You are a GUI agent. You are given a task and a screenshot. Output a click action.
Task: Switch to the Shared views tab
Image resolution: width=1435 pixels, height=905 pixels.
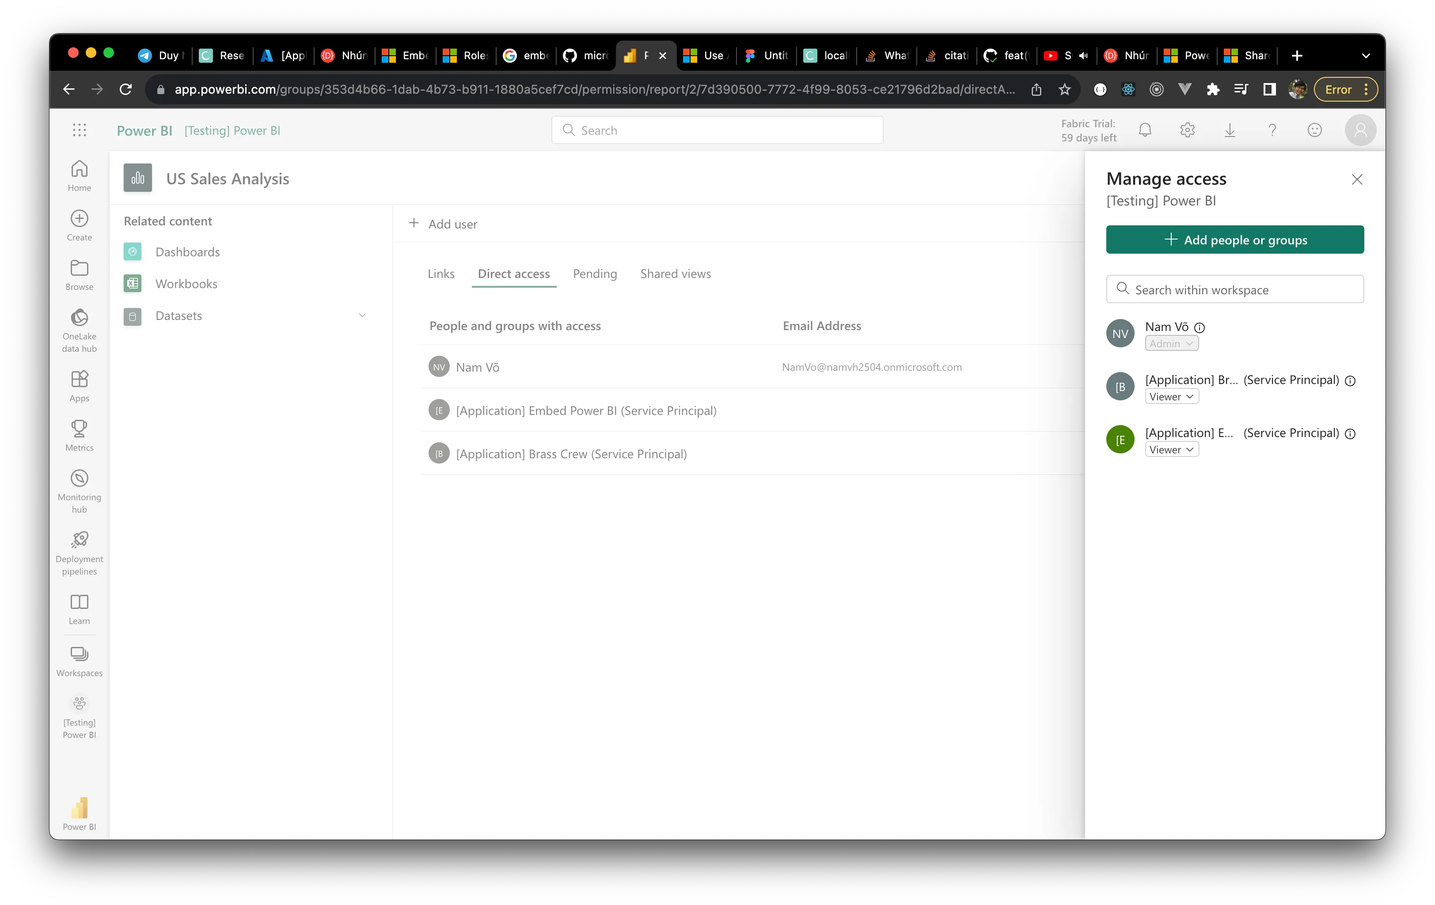[675, 274]
